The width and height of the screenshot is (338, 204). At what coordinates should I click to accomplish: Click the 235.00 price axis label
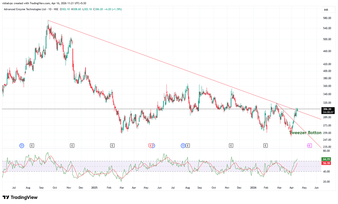point(327,147)
